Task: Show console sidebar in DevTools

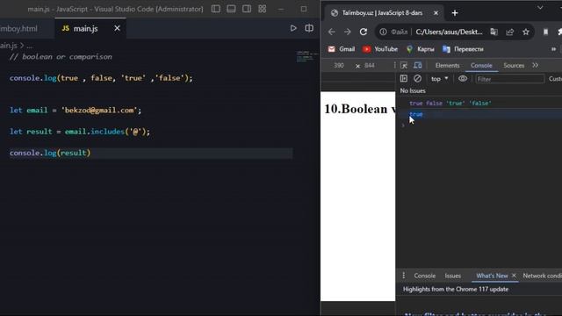Action: 404,78
